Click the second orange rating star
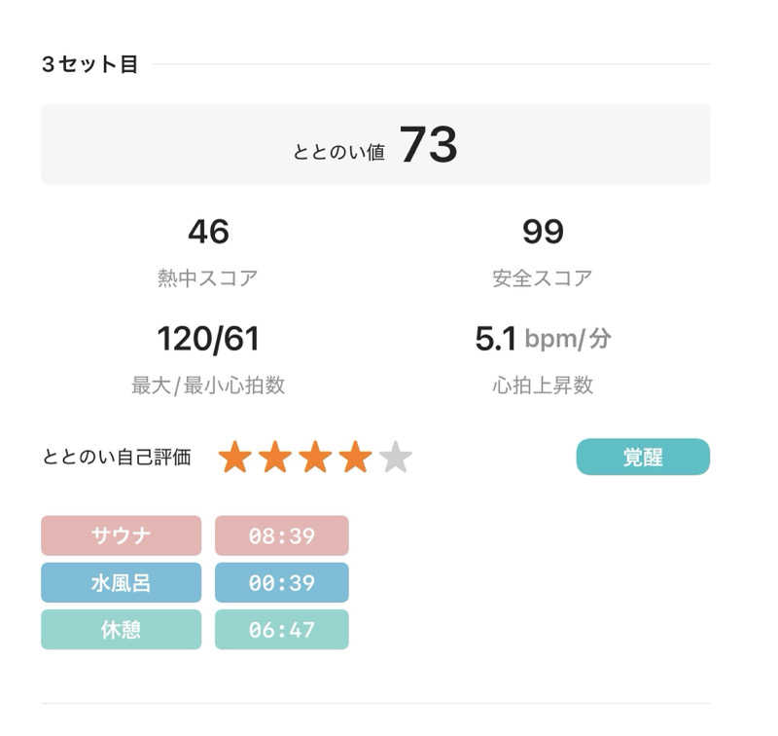Viewport: 778px width, 736px height. click(x=275, y=457)
